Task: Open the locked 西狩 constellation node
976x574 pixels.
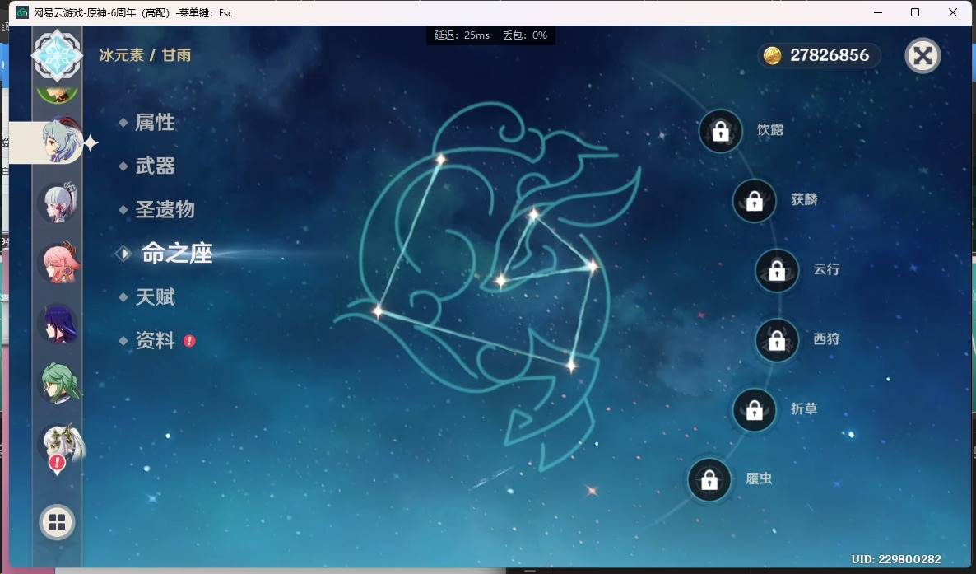Action: (x=776, y=340)
